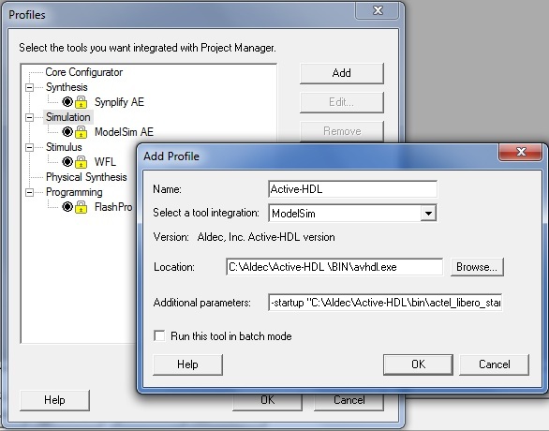Select the FlashPro radio button

pyautogui.click(x=67, y=207)
